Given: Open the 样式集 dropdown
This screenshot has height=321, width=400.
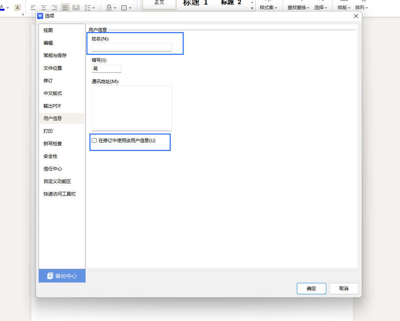Looking at the screenshot, I should (x=268, y=8).
